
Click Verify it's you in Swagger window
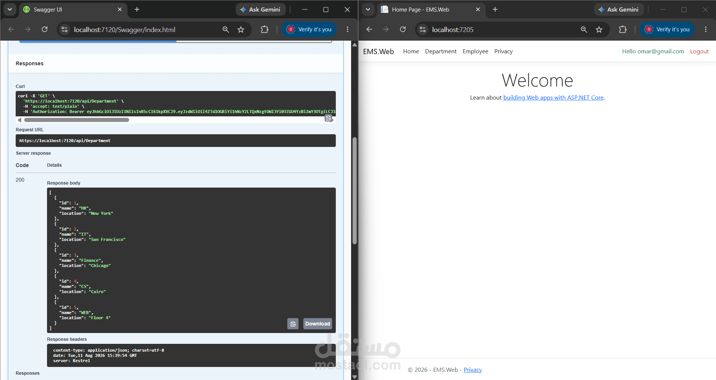coord(309,29)
